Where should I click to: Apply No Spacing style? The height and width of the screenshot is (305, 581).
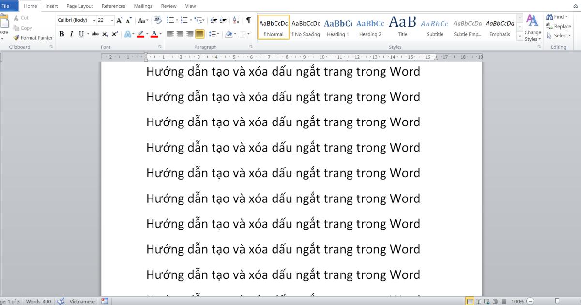[306, 28]
